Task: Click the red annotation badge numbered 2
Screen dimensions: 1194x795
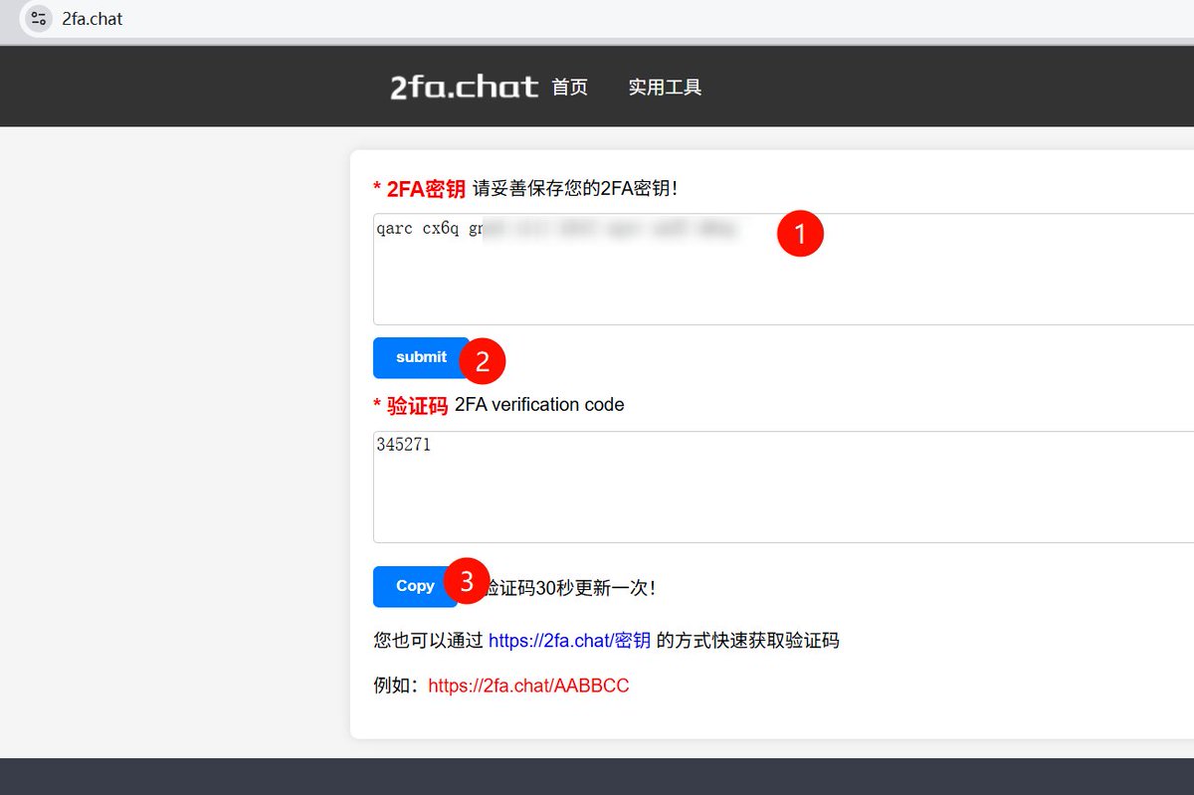Action: coord(483,361)
